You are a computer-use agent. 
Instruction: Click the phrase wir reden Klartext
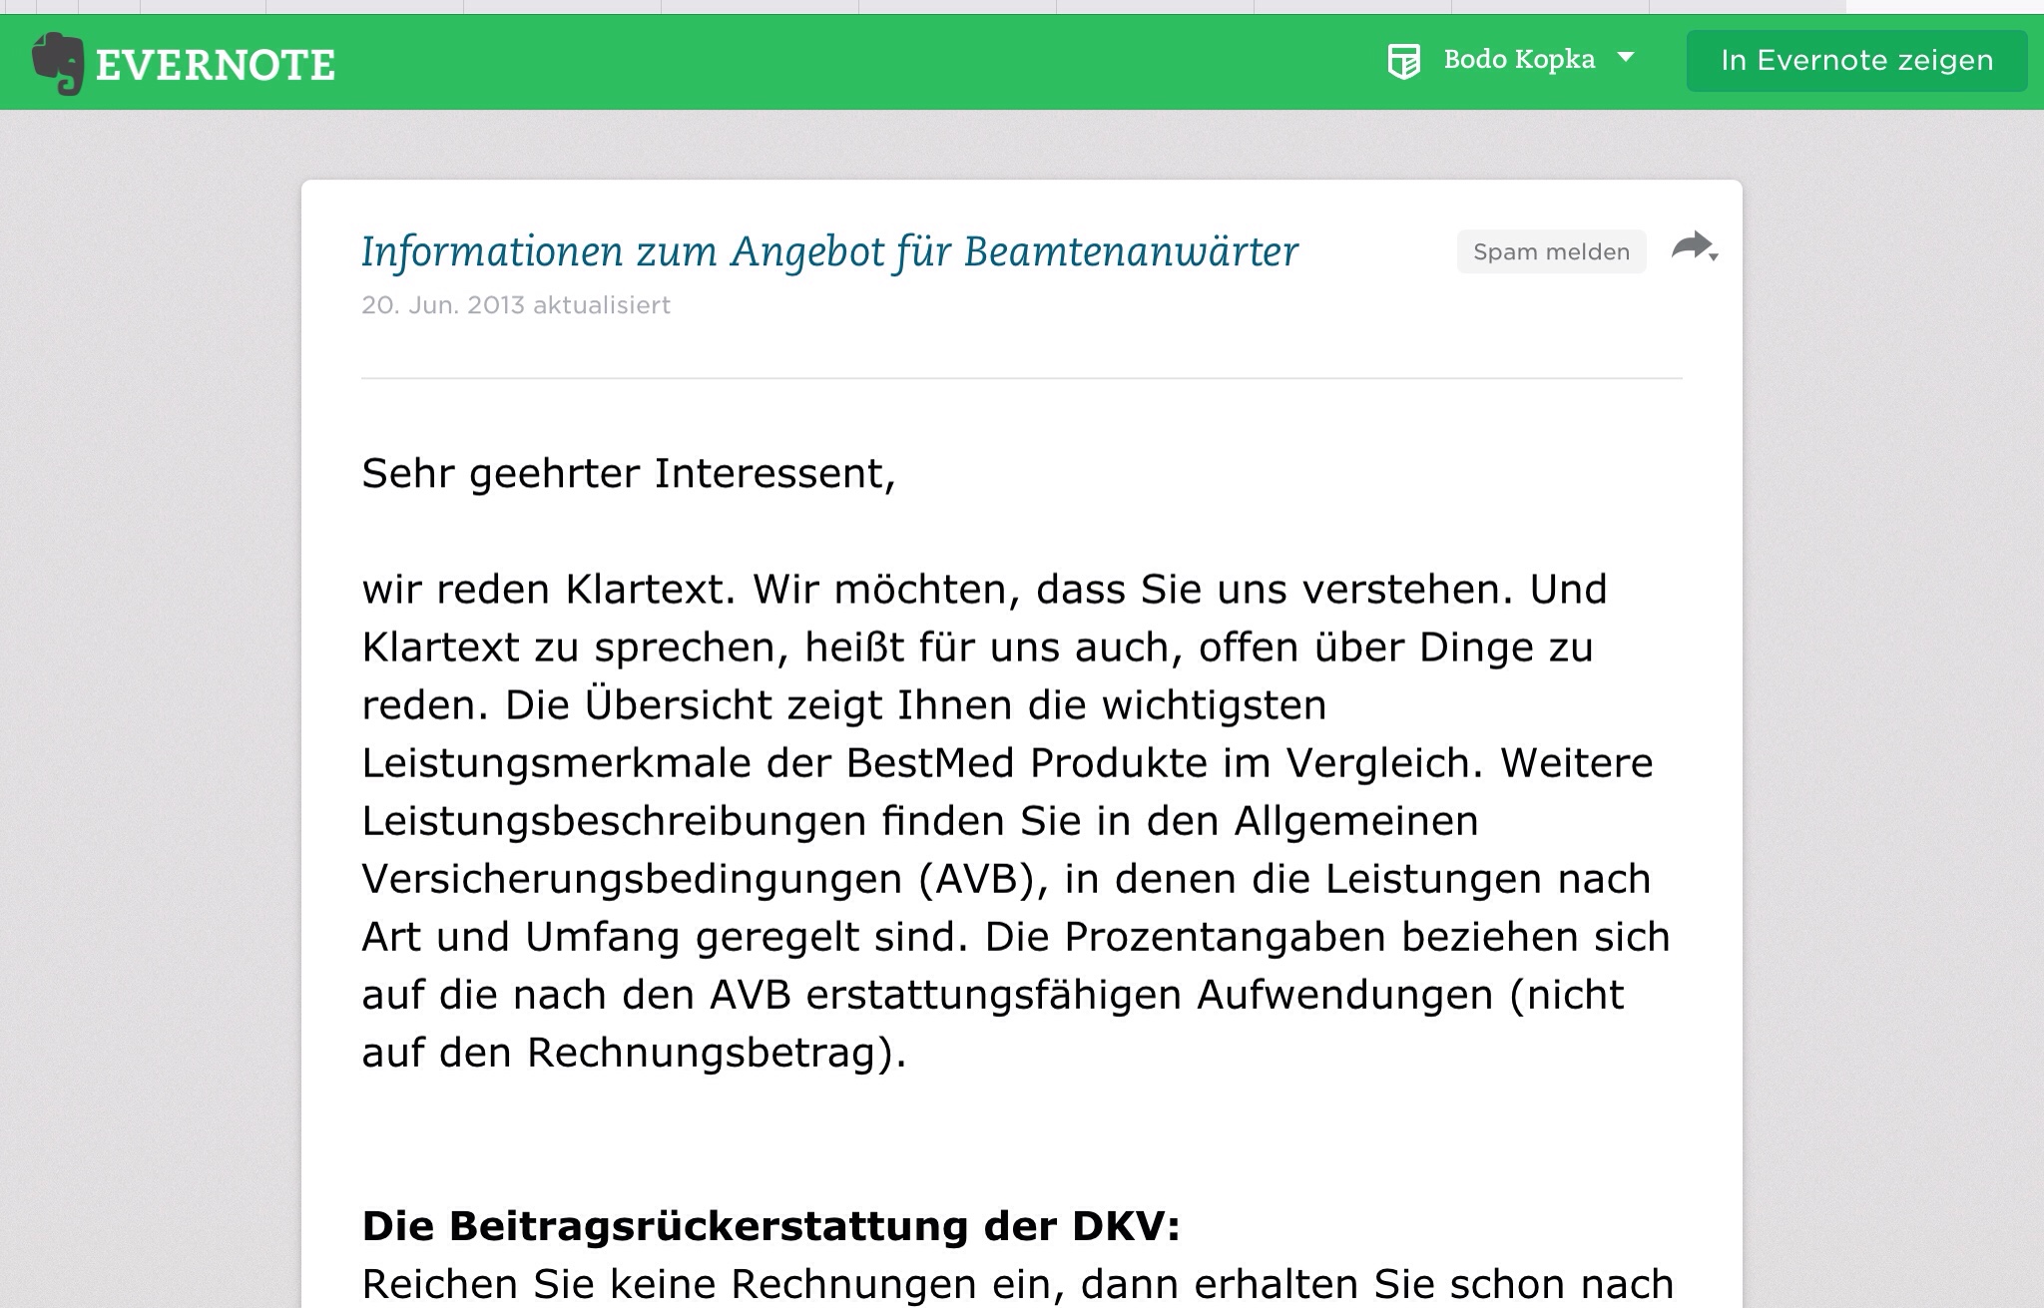point(548,589)
